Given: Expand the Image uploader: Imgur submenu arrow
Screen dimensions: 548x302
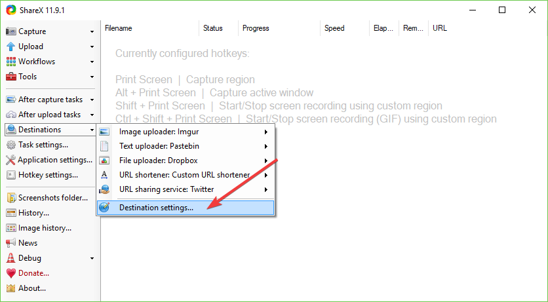Looking at the screenshot, I should click(266, 132).
